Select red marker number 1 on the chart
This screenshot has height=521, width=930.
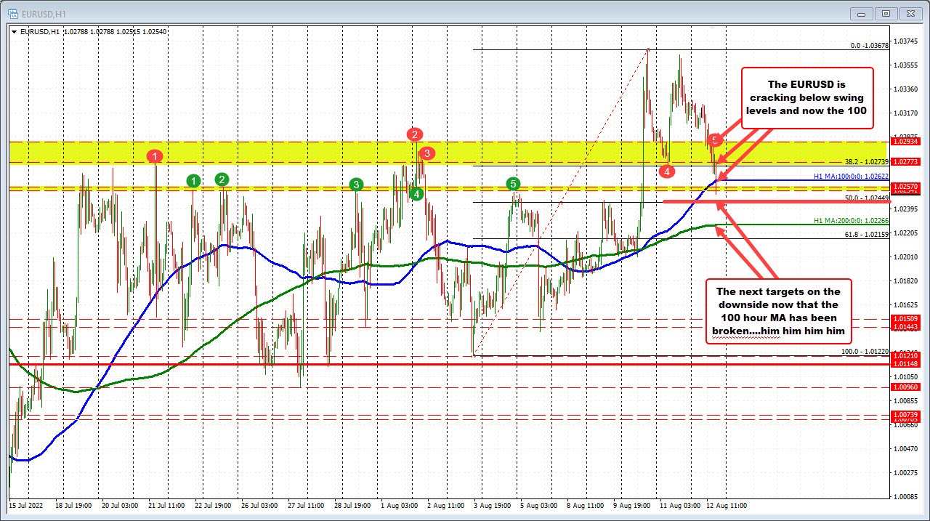[x=155, y=156]
